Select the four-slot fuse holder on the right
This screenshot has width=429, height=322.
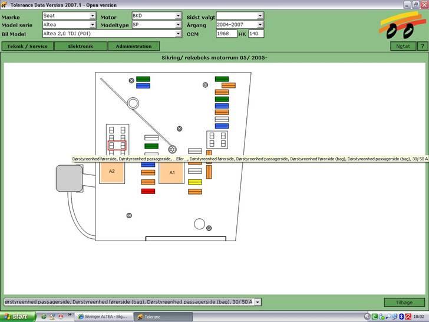pos(217,140)
